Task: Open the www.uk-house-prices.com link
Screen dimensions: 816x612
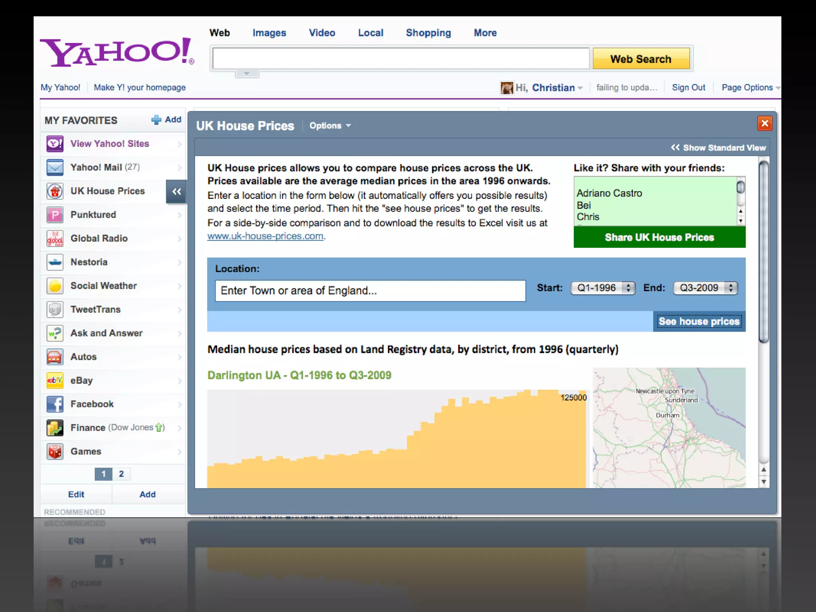Action: [265, 236]
